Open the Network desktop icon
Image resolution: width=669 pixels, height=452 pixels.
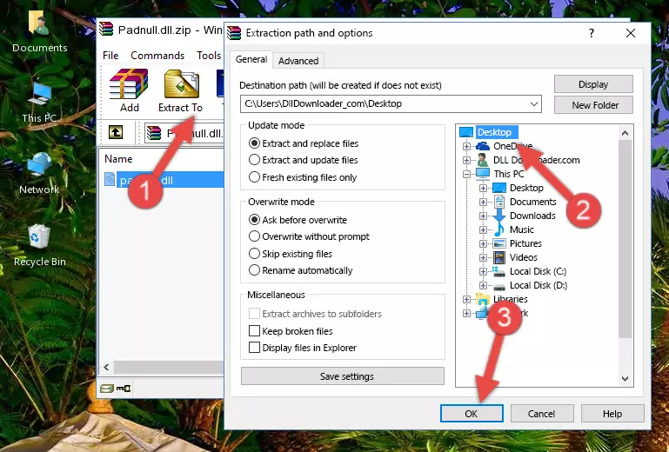click(39, 173)
